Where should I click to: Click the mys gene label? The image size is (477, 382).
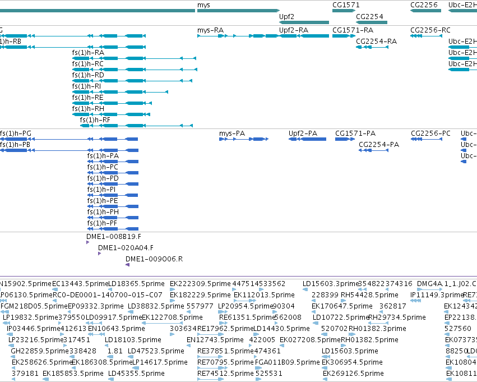[x=203, y=5]
